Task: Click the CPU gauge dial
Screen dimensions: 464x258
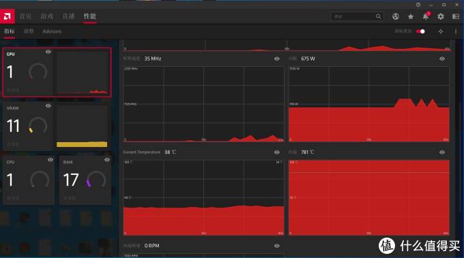Action: 40,180
